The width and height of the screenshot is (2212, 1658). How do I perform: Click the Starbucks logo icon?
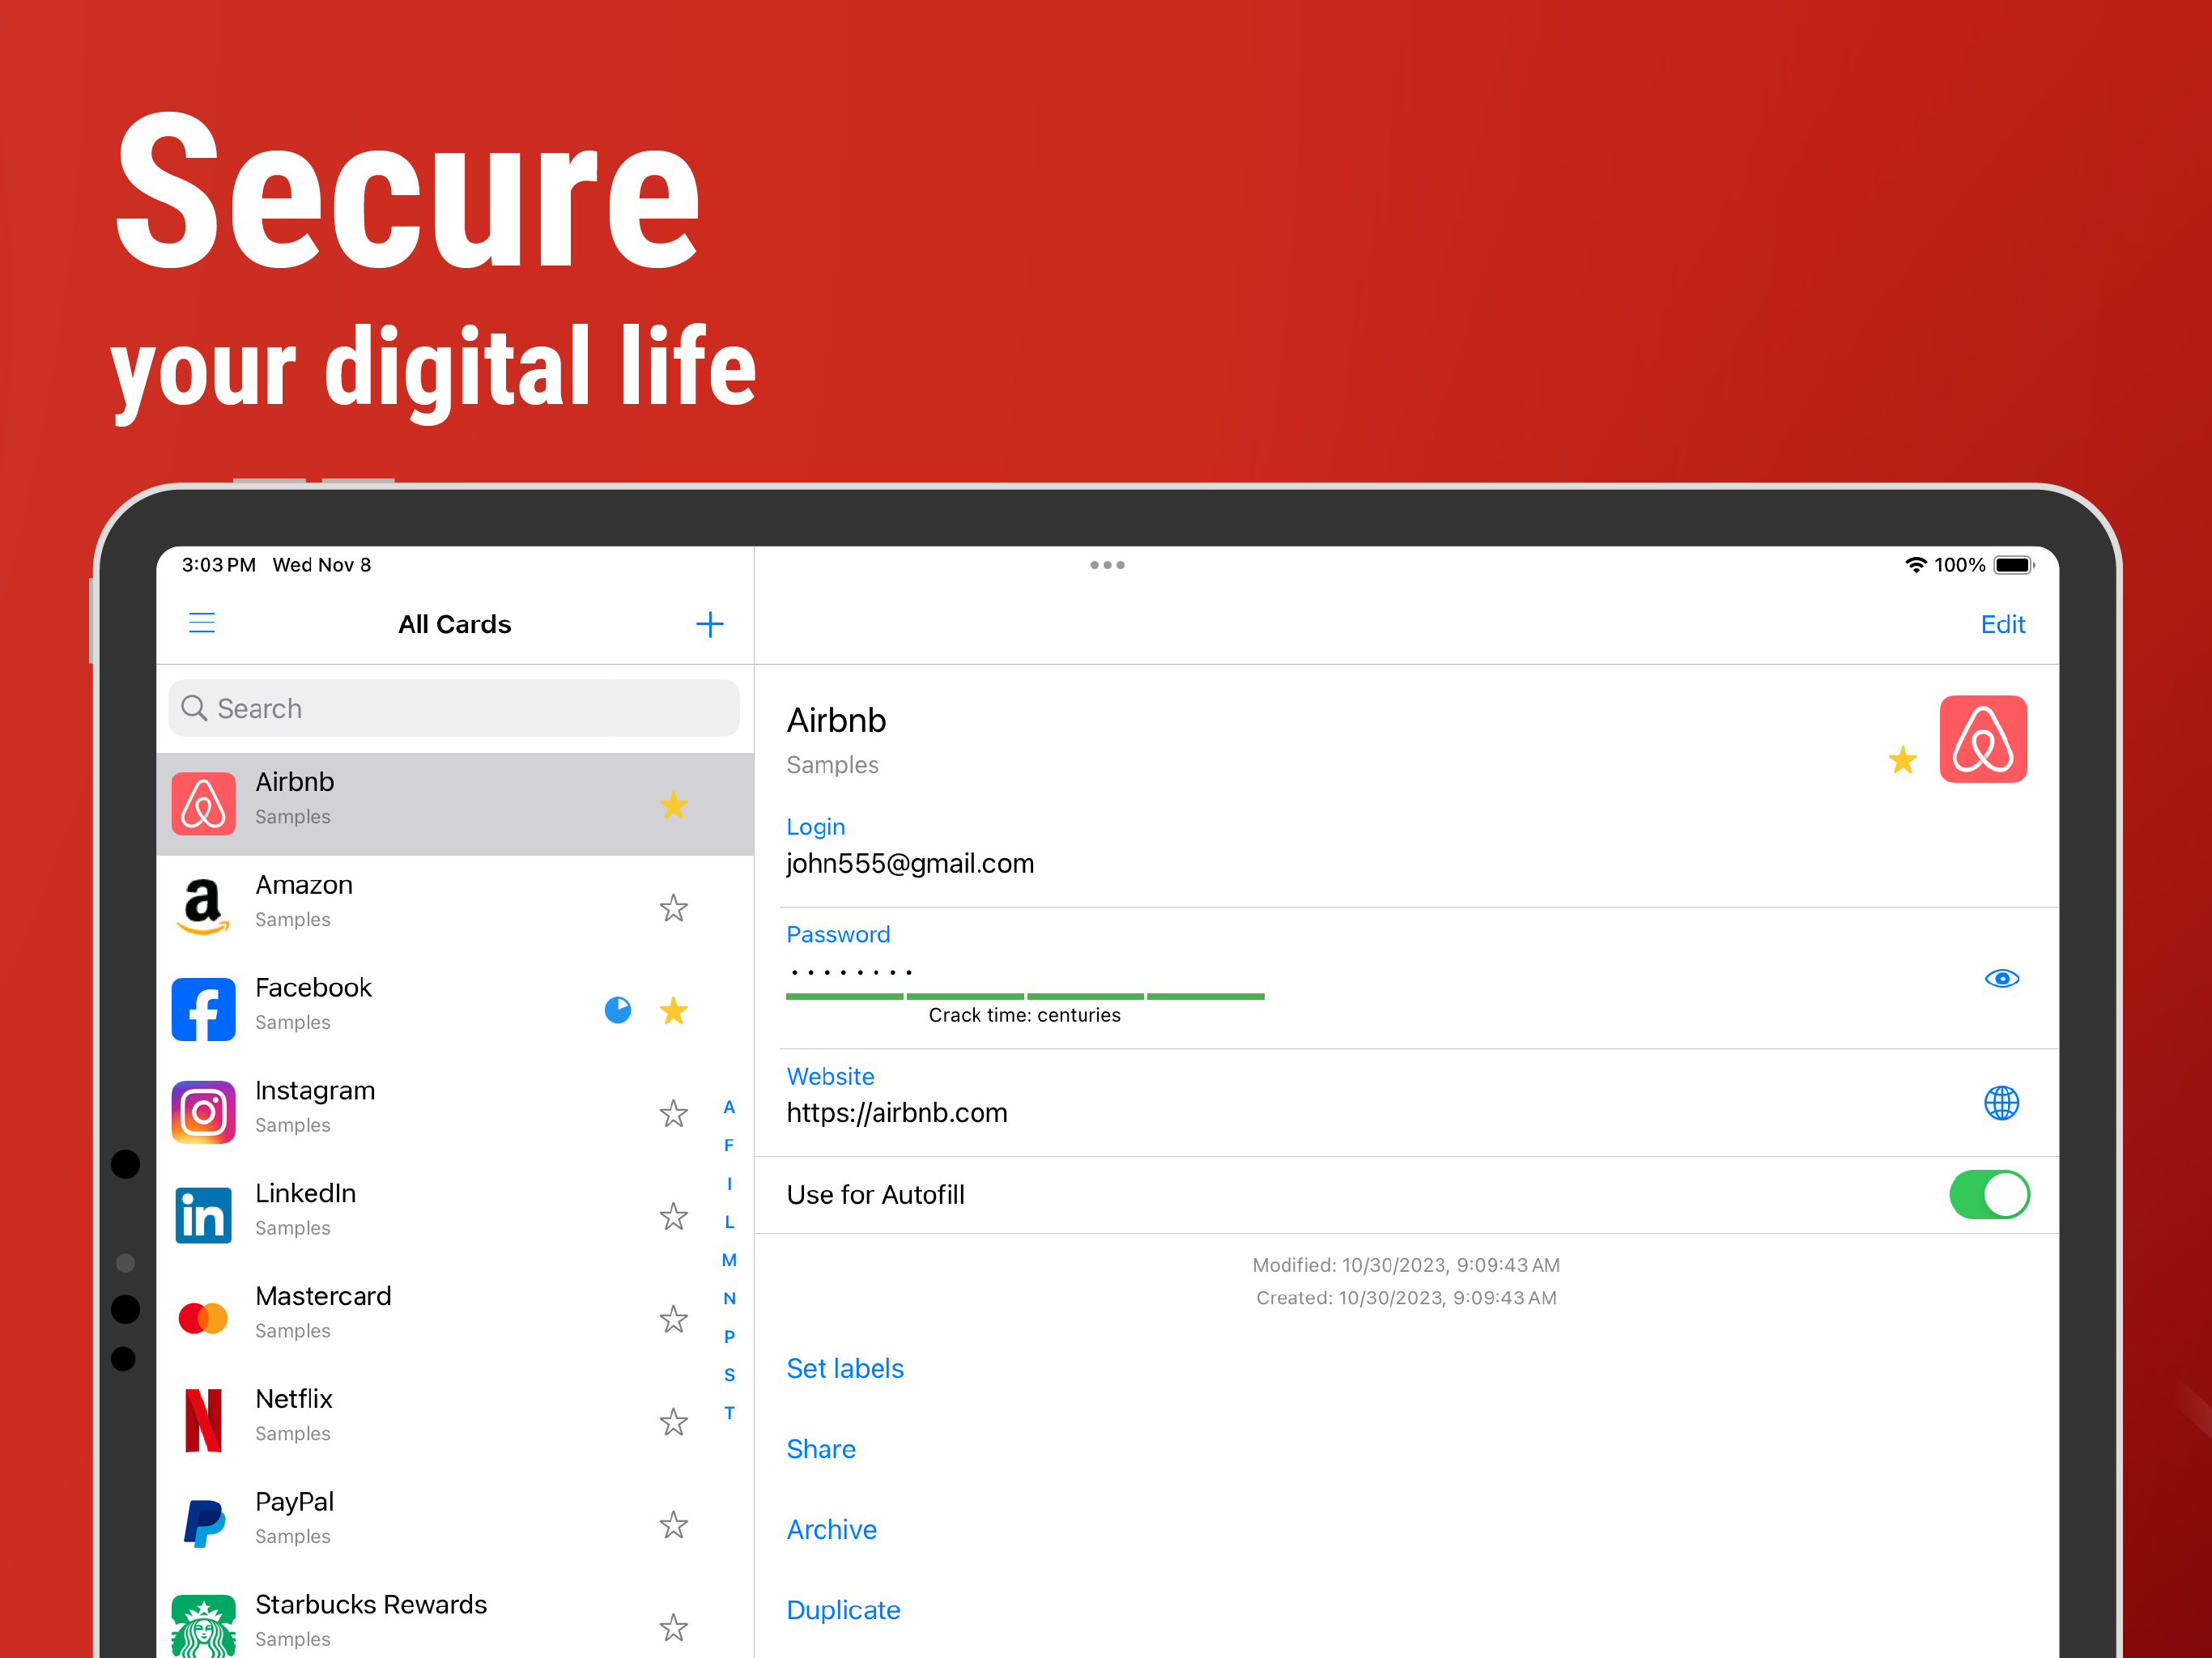[x=204, y=1626]
